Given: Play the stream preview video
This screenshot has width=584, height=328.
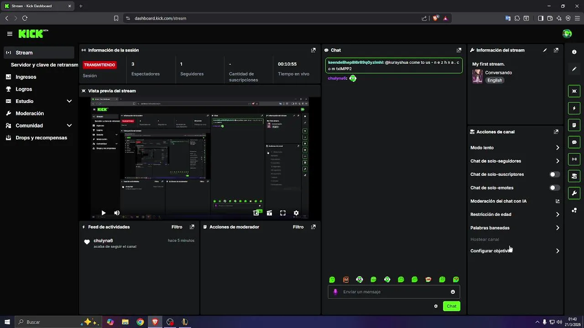Looking at the screenshot, I should (104, 213).
